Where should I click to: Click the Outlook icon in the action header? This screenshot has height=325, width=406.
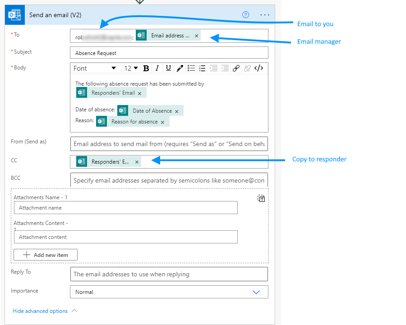pos(15,15)
